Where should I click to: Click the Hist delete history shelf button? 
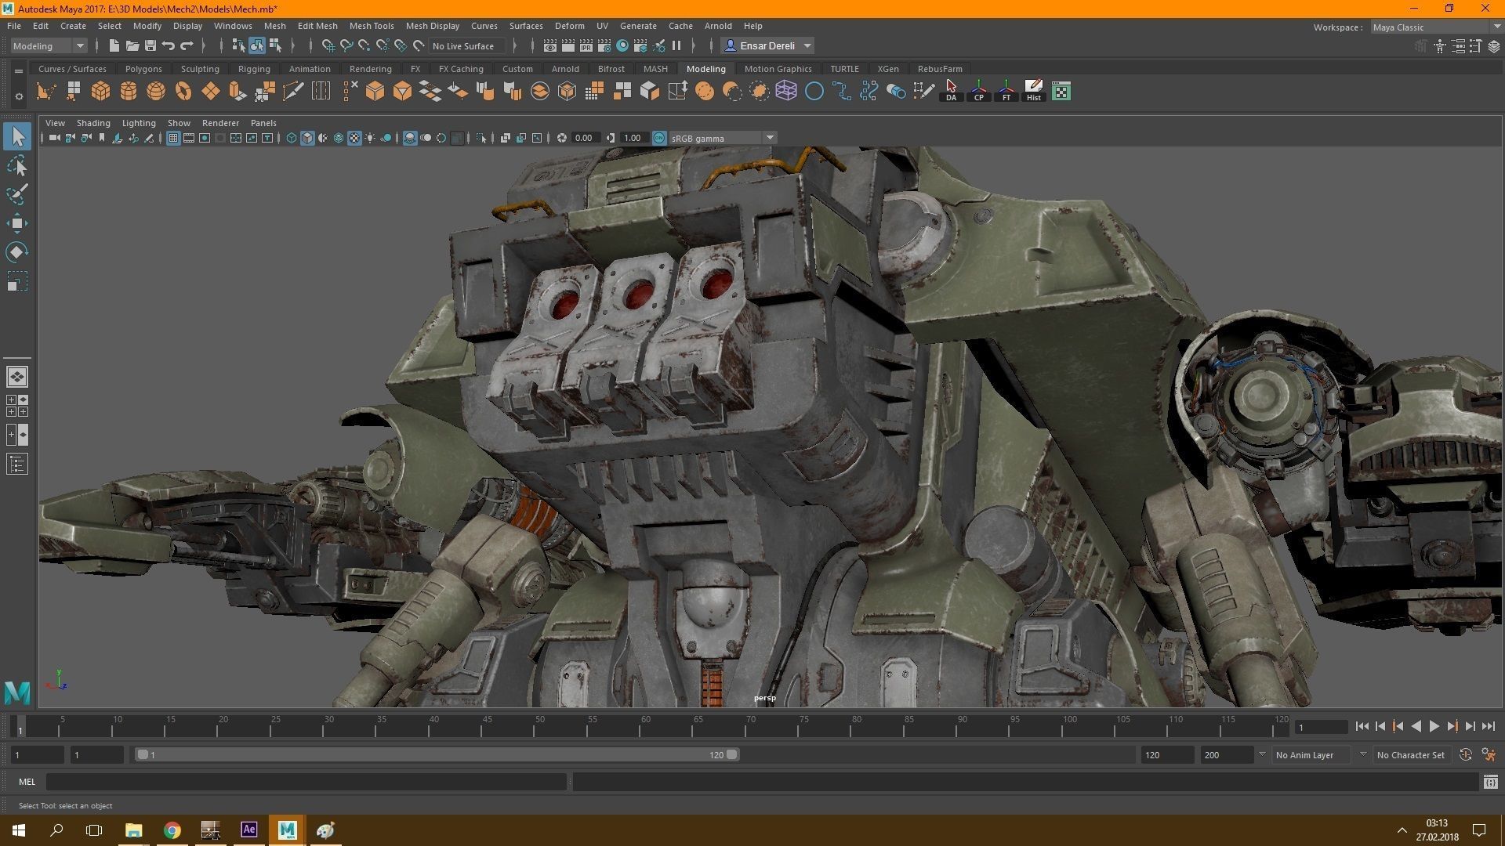1033,92
